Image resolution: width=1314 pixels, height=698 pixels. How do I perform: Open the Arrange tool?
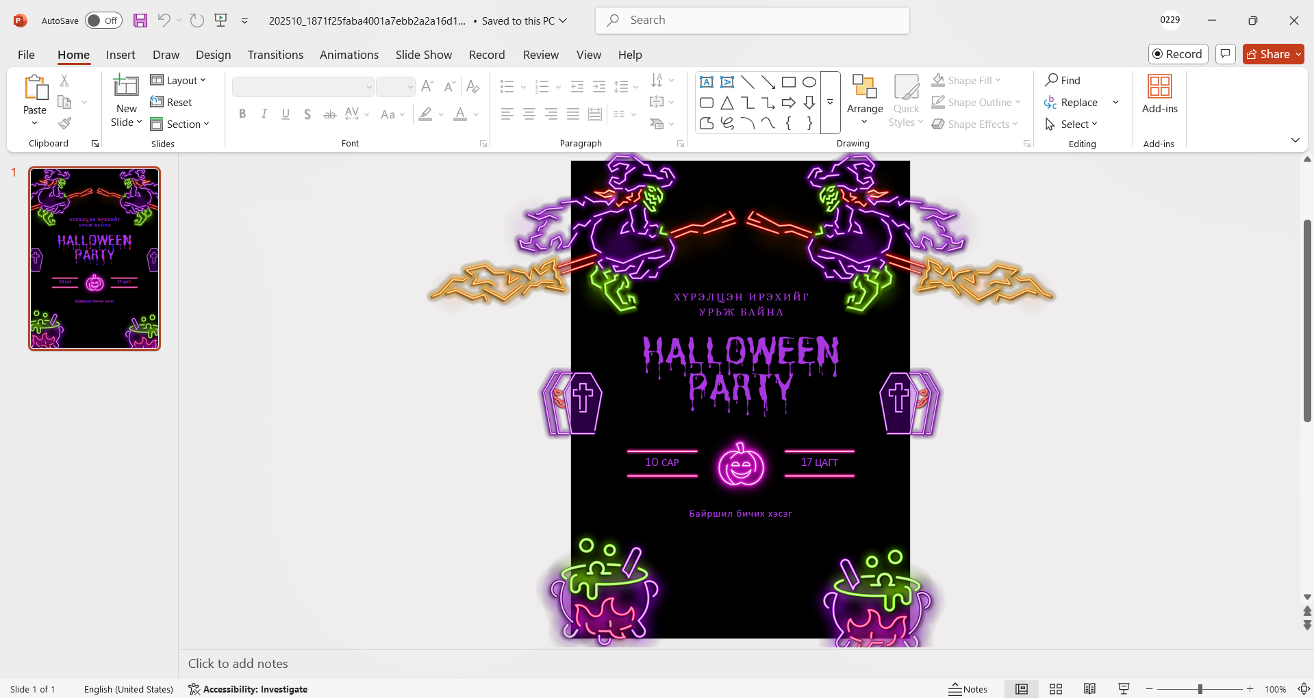pyautogui.click(x=864, y=100)
